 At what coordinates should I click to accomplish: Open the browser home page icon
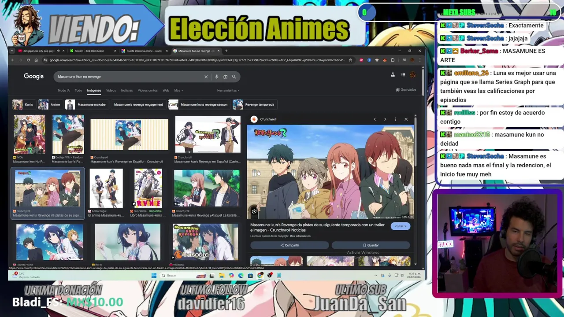36,60
